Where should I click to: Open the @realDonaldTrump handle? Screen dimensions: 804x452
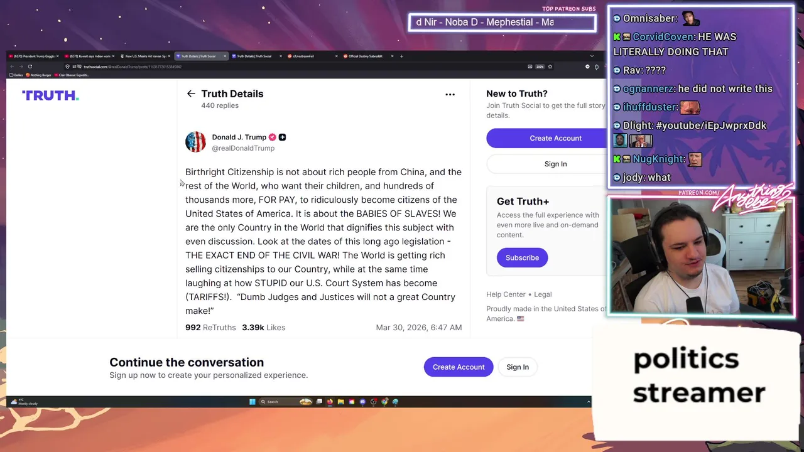pyautogui.click(x=243, y=148)
